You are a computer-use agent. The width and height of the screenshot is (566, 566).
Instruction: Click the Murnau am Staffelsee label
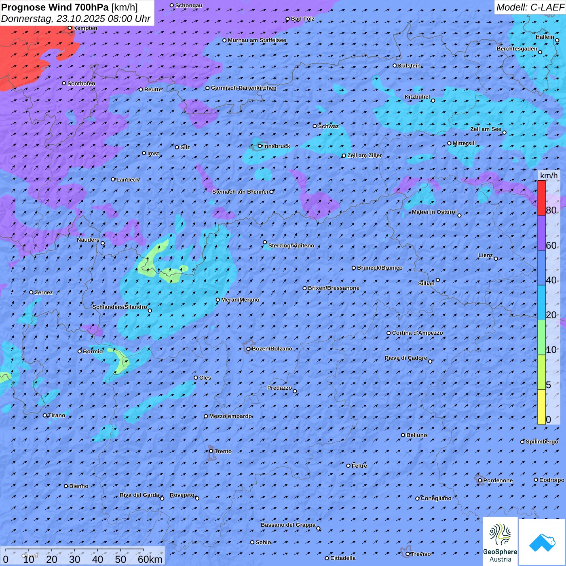257,40
